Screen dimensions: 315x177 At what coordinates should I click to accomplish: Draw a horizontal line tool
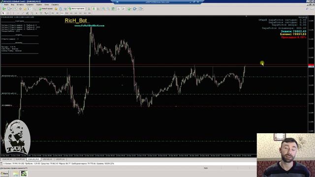(x=18, y=13)
